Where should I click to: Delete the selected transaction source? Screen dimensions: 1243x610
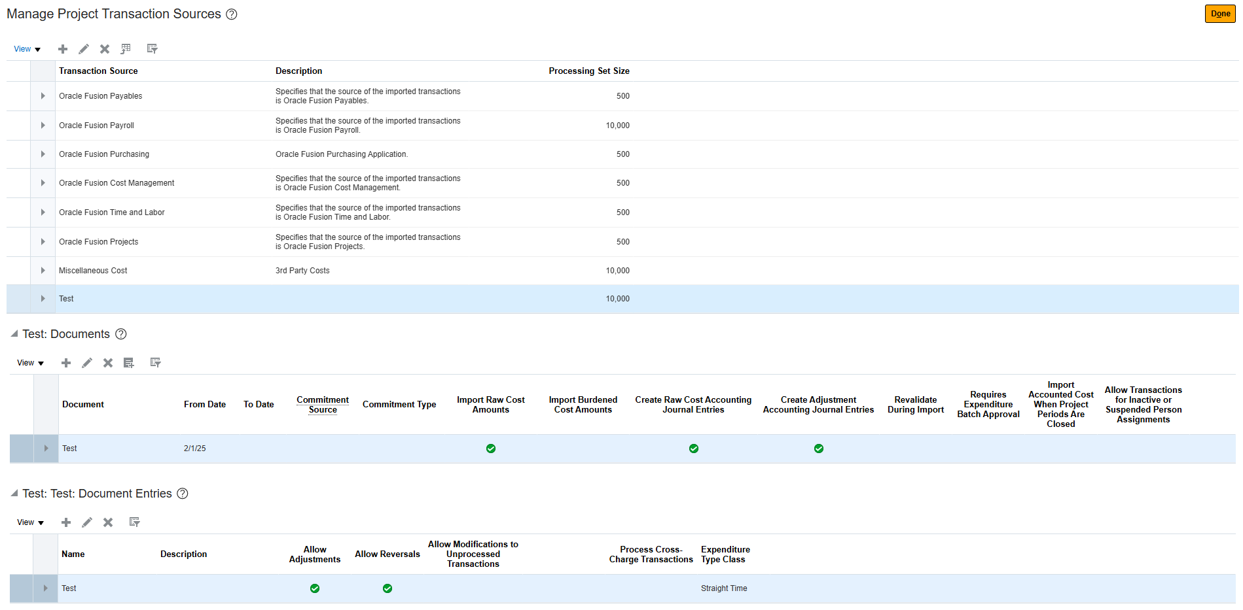point(105,49)
